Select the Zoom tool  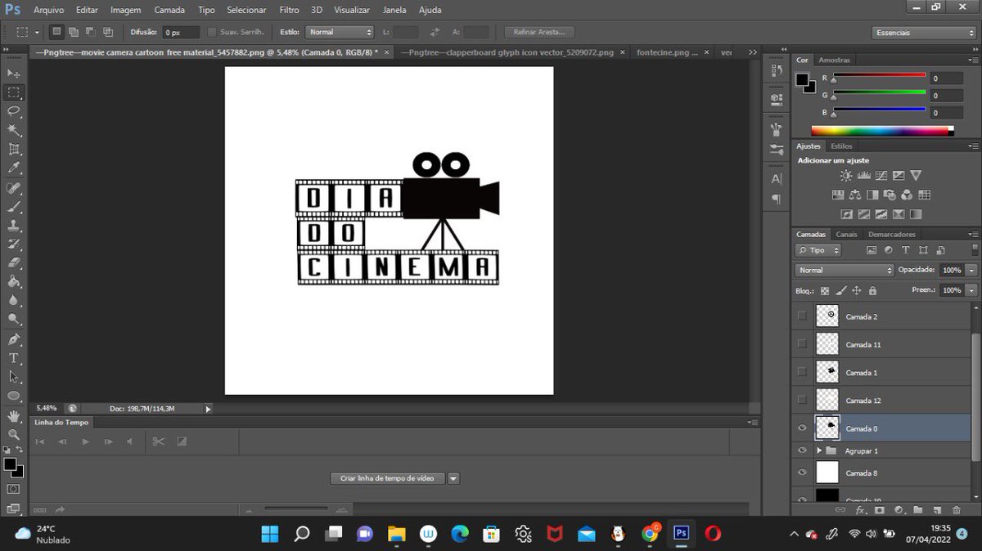pyautogui.click(x=14, y=434)
